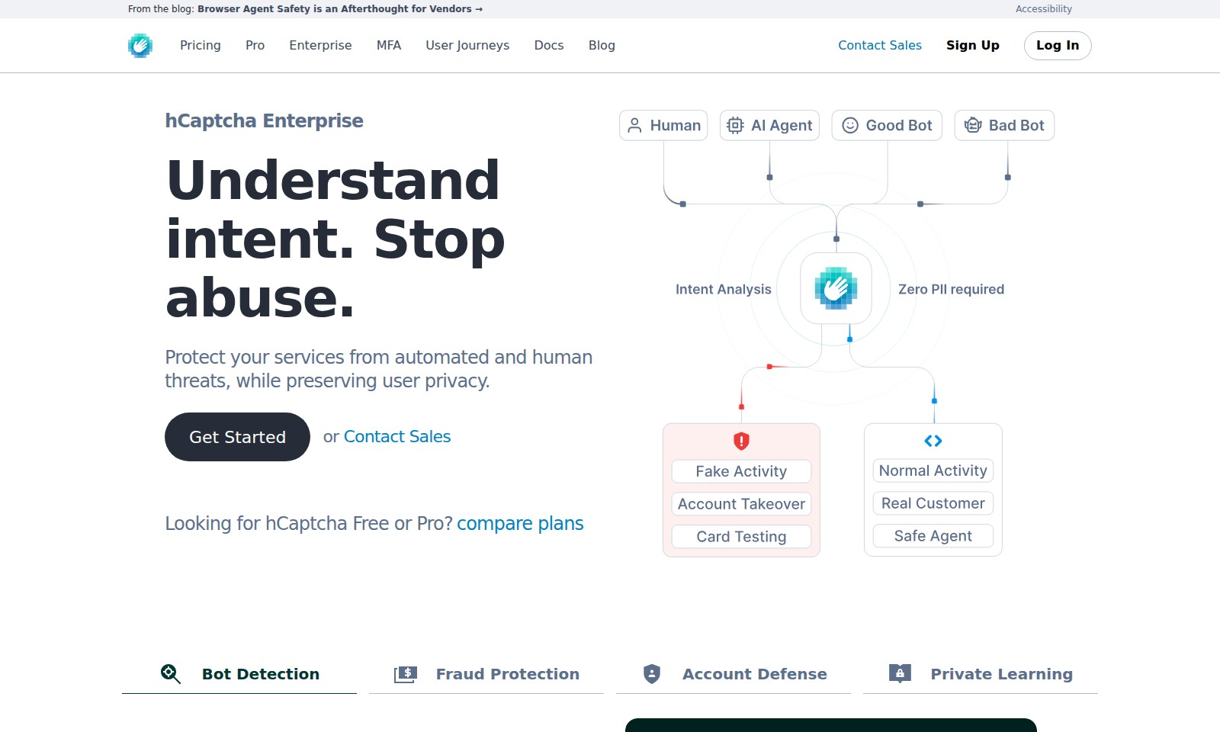Viewport: 1220px width, 732px height.
Task: Click the Human person icon
Action: click(x=634, y=126)
